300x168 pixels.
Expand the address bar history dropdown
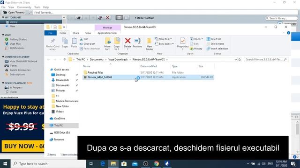235,59
